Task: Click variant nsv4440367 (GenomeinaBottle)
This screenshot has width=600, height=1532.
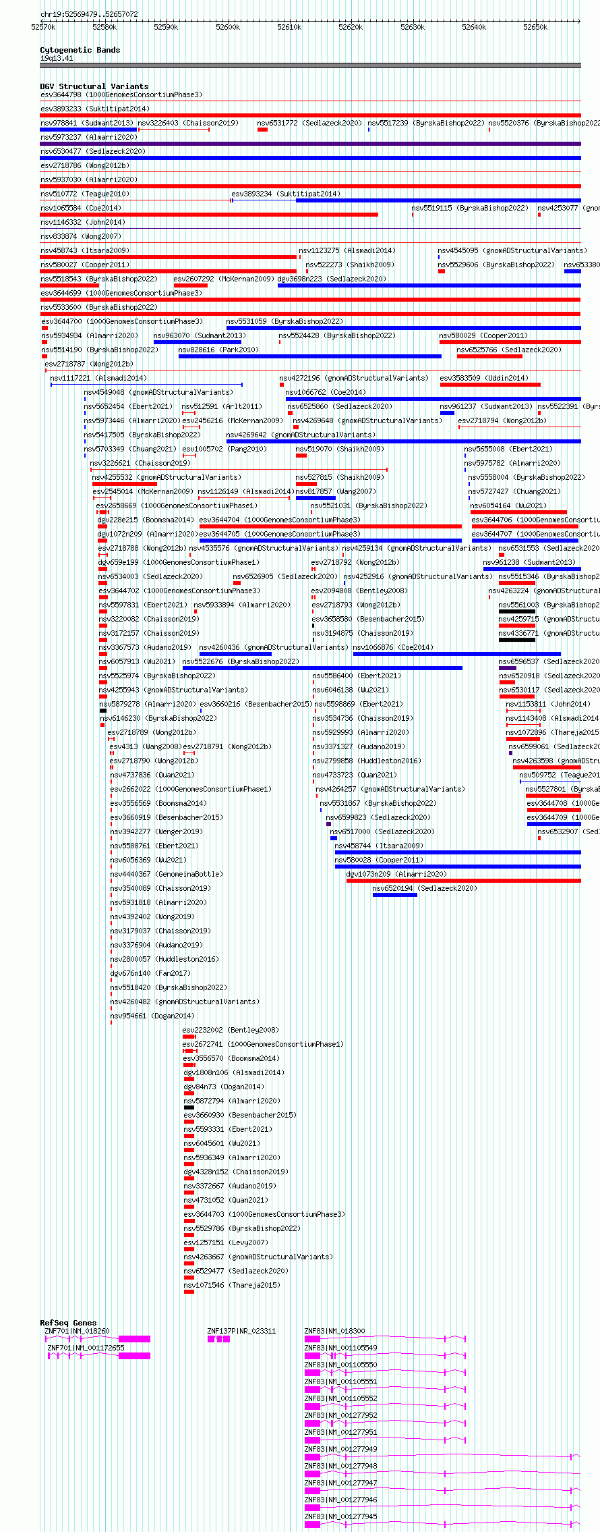Action: coord(166,874)
